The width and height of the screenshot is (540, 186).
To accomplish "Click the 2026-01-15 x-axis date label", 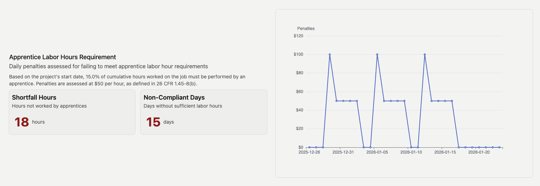I will (445, 152).
